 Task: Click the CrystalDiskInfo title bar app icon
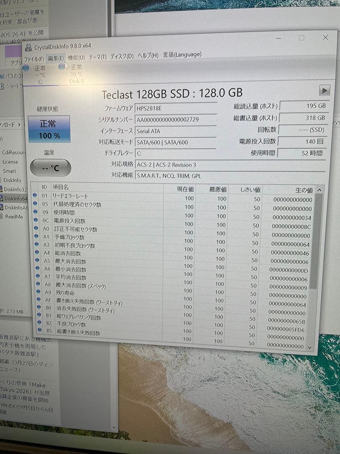tap(29, 48)
